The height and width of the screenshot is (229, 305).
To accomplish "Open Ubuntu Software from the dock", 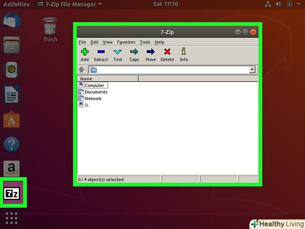I will point(11,120).
